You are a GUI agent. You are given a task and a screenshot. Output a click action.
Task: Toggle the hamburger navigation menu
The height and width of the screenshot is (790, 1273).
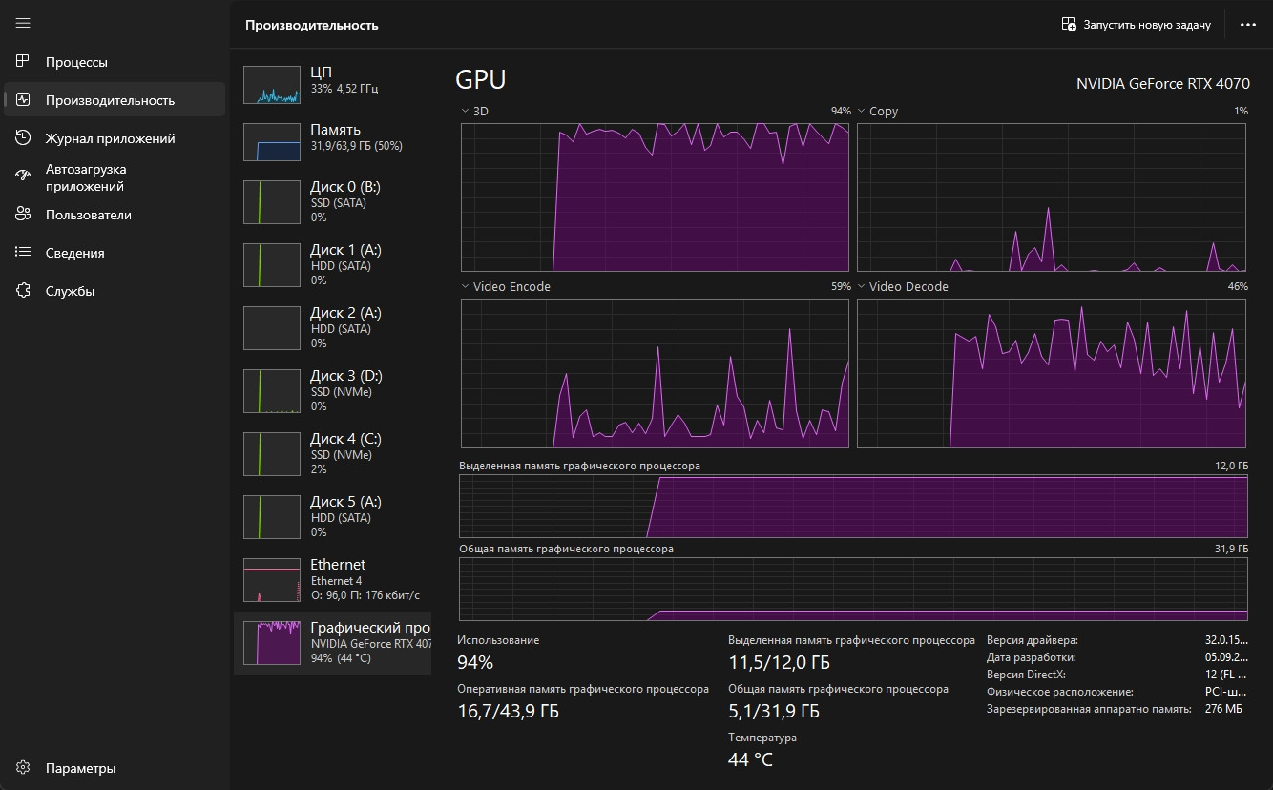(x=23, y=23)
